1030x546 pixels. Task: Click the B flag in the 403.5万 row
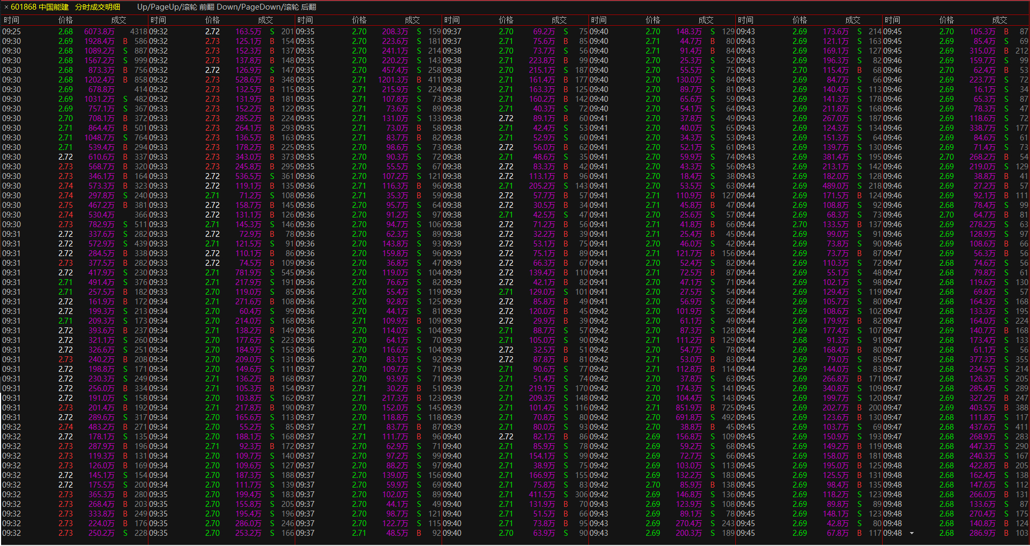point(1006,408)
